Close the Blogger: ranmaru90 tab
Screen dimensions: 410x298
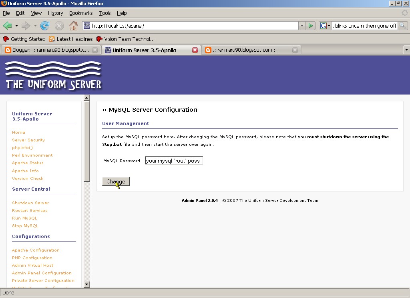(x=95, y=50)
